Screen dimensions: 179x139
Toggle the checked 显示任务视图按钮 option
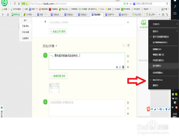(163, 37)
